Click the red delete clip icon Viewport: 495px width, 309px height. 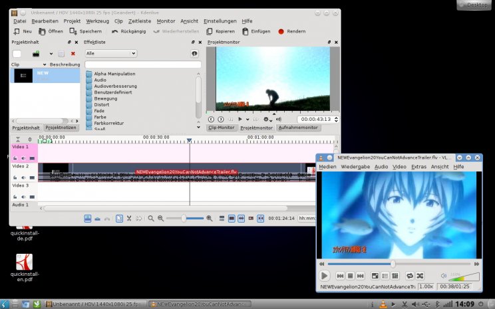click(73, 54)
